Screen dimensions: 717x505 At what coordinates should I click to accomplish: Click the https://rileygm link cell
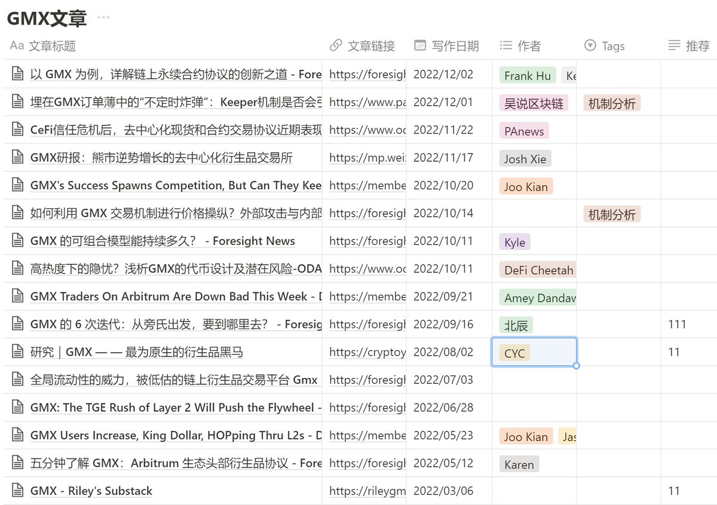click(364, 491)
